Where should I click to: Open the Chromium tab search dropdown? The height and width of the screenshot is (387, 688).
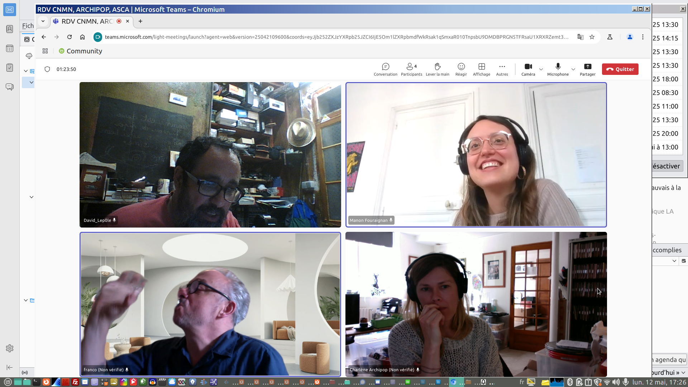click(43, 21)
